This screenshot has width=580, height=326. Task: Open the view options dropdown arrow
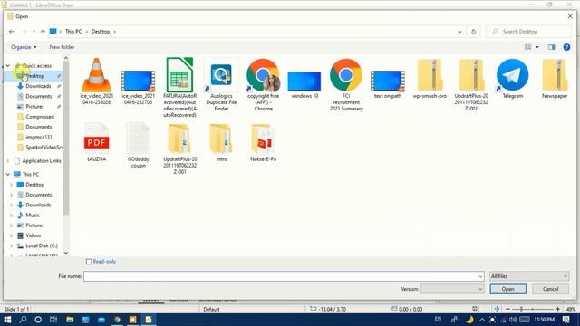[x=537, y=47]
